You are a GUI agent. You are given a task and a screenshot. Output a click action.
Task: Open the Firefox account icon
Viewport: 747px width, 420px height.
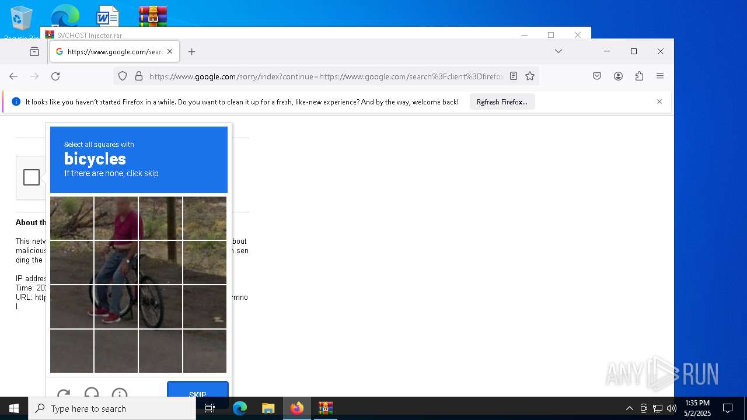point(618,76)
